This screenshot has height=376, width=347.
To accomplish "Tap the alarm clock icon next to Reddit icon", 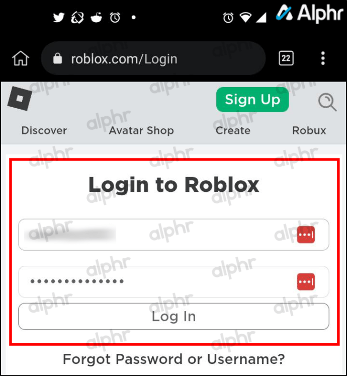I will pyautogui.click(x=115, y=18).
